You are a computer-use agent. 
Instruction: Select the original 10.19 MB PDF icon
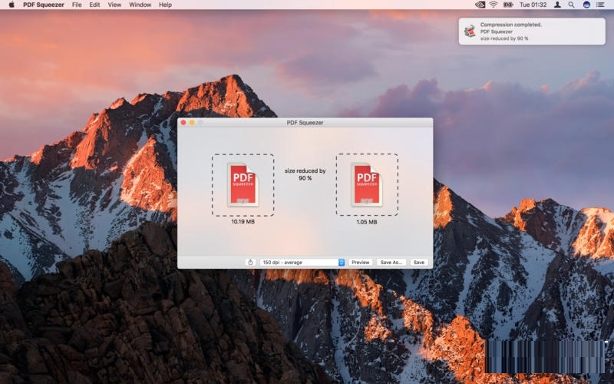[243, 184]
